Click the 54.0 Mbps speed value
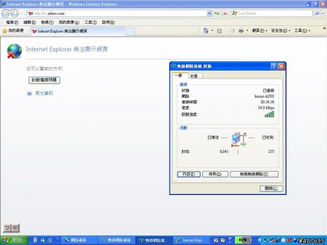The width and height of the screenshot is (327, 245). pyautogui.click(x=266, y=108)
